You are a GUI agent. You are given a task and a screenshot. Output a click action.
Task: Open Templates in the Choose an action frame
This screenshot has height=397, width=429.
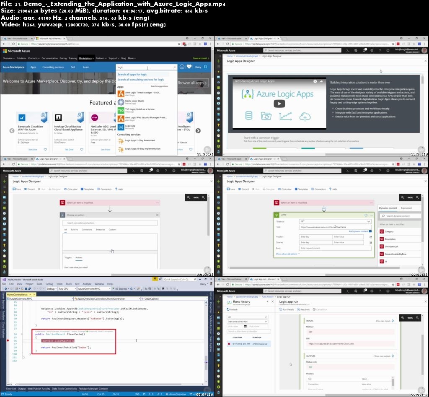87,189
